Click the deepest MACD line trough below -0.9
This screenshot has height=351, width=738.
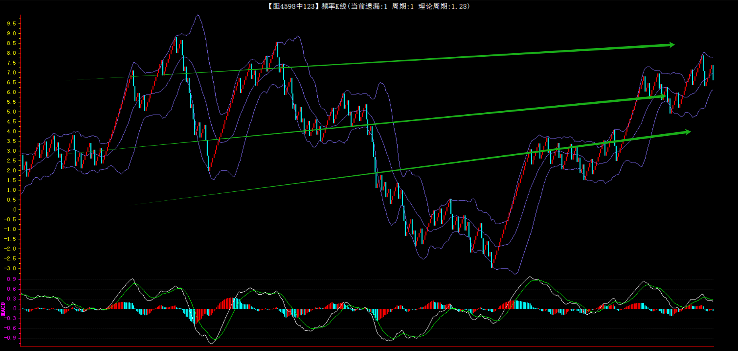coord(211,343)
